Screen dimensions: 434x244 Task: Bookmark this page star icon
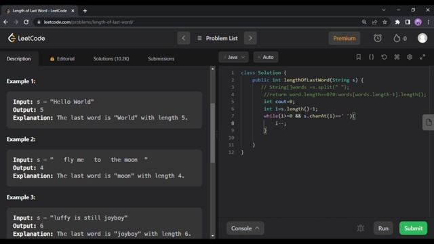click(x=384, y=22)
